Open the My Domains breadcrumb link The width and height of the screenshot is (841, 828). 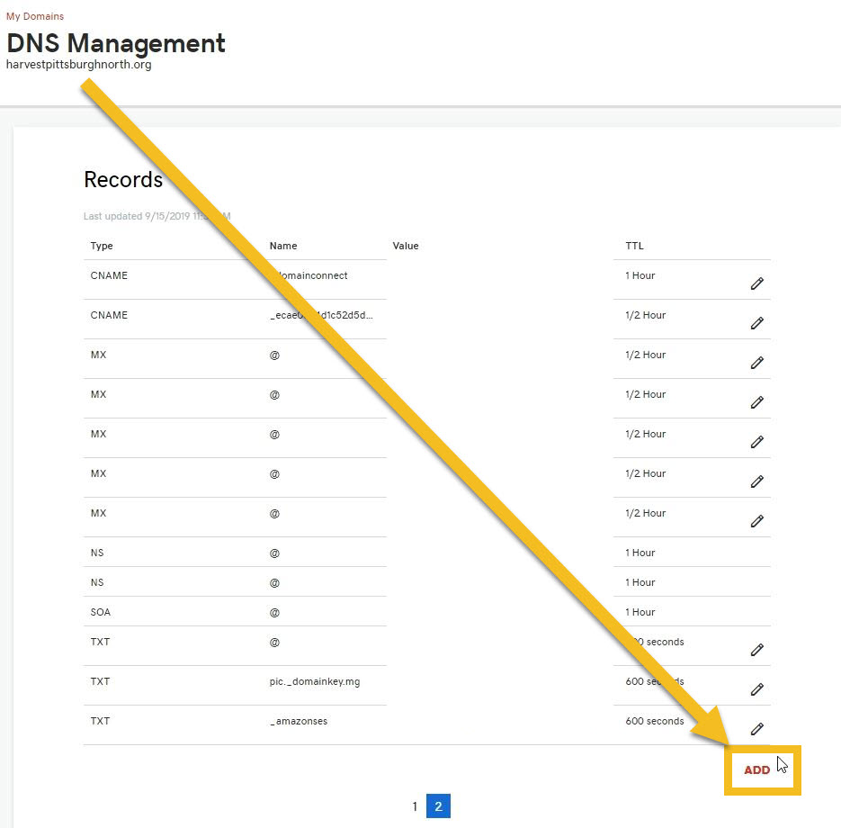pos(35,16)
